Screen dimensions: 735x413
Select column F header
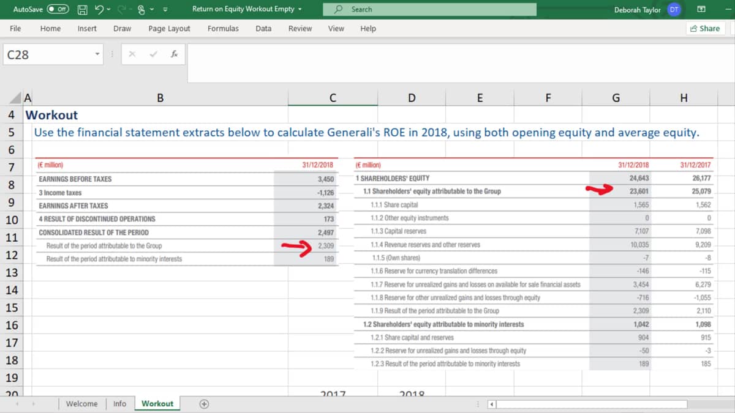point(548,98)
